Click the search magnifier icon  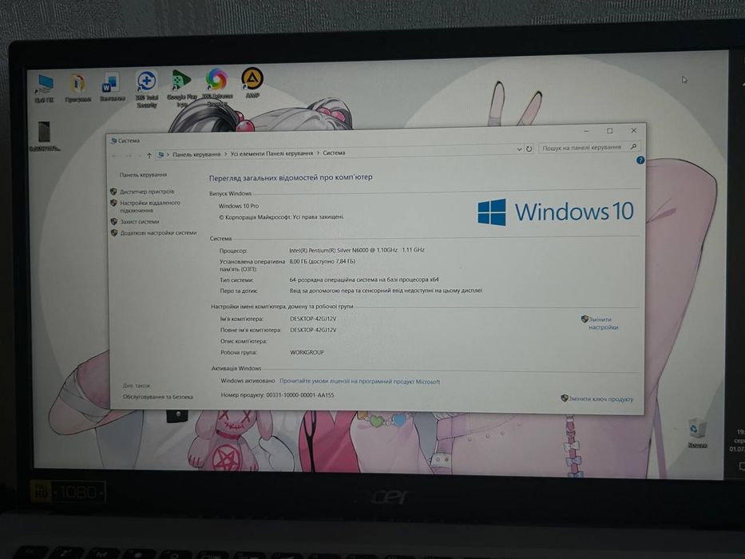[x=633, y=146]
